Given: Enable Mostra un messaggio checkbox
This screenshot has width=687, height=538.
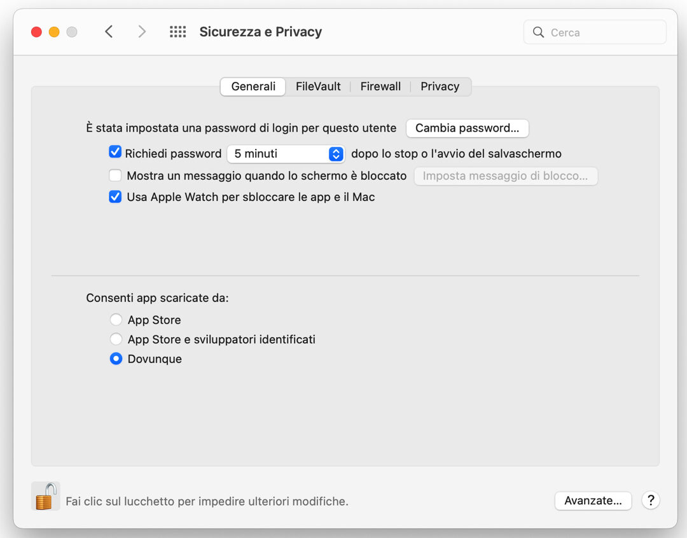Looking at the screenshot, I should tap(115, 176).
